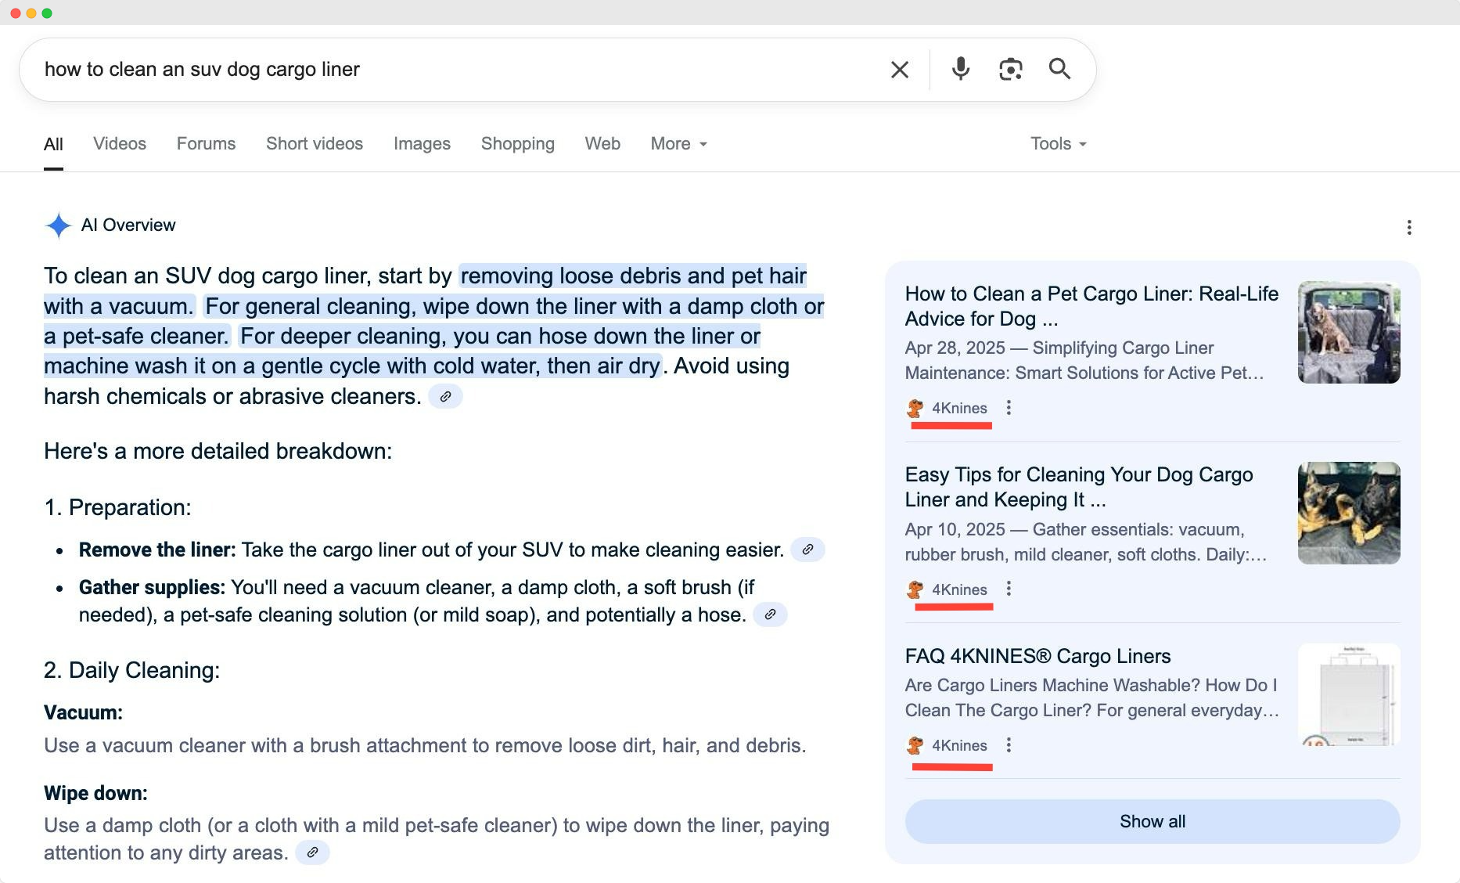Click the magnifying glass search icon
The height and width of the screenshot is (883, 1460).
coord(1059,69)
